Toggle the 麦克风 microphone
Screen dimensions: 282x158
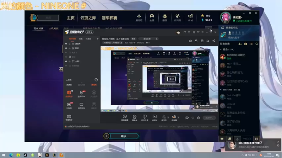[164, 118]
